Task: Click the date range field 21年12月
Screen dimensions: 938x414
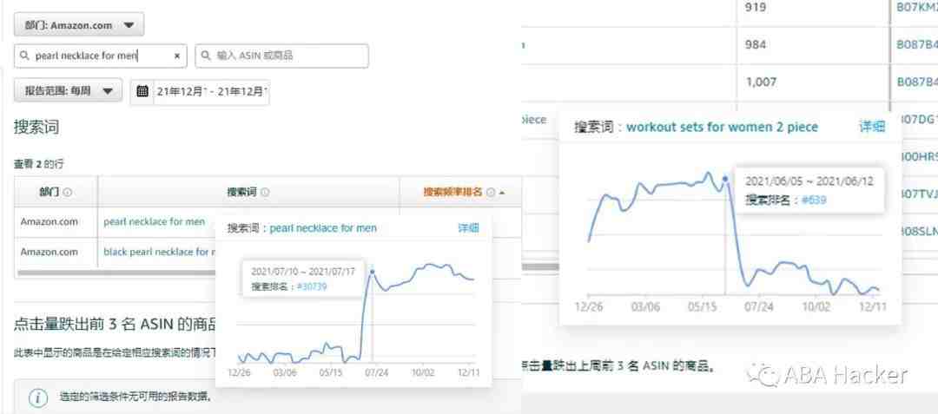Action: click(x=211, y=91)
